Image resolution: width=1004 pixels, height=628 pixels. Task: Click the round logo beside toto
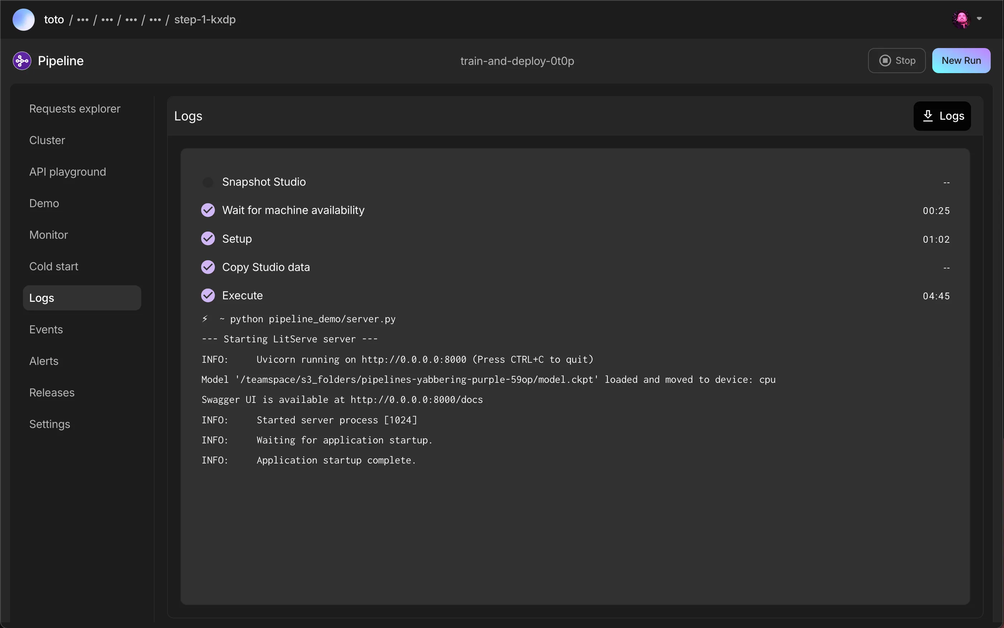(24, 19)
